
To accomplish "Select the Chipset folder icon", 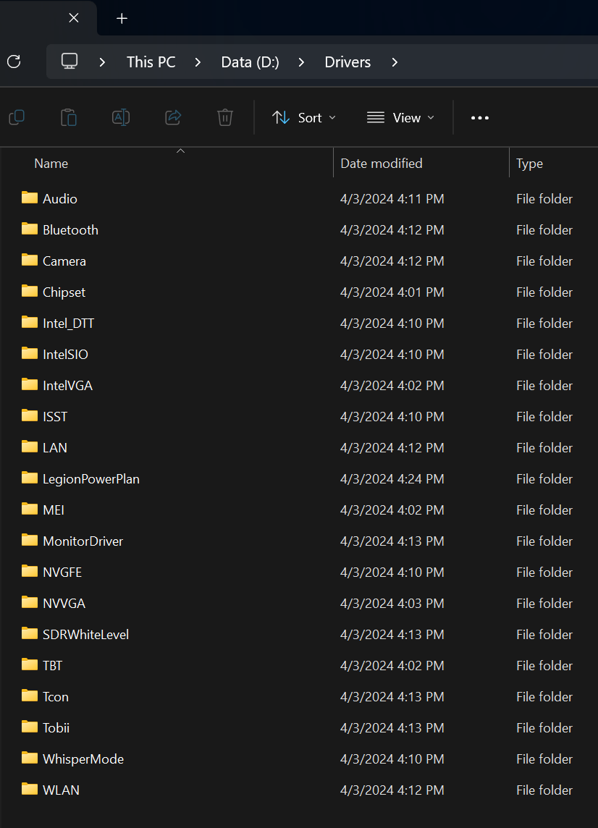I will click(30, 292).
